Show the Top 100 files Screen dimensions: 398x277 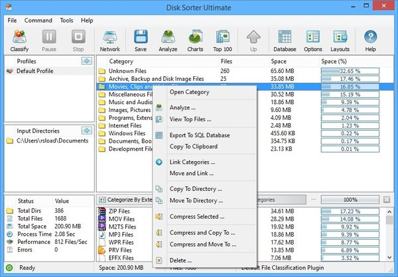[222, 40]
